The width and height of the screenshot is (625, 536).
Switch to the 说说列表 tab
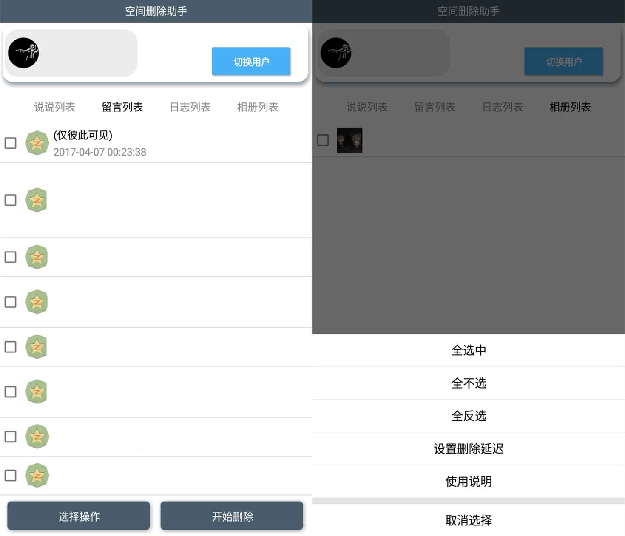click(54, 107)
